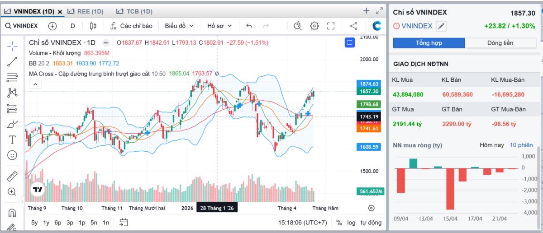Switch to the REE (1D) tab

pyautogui.click(x=85, y=11)
